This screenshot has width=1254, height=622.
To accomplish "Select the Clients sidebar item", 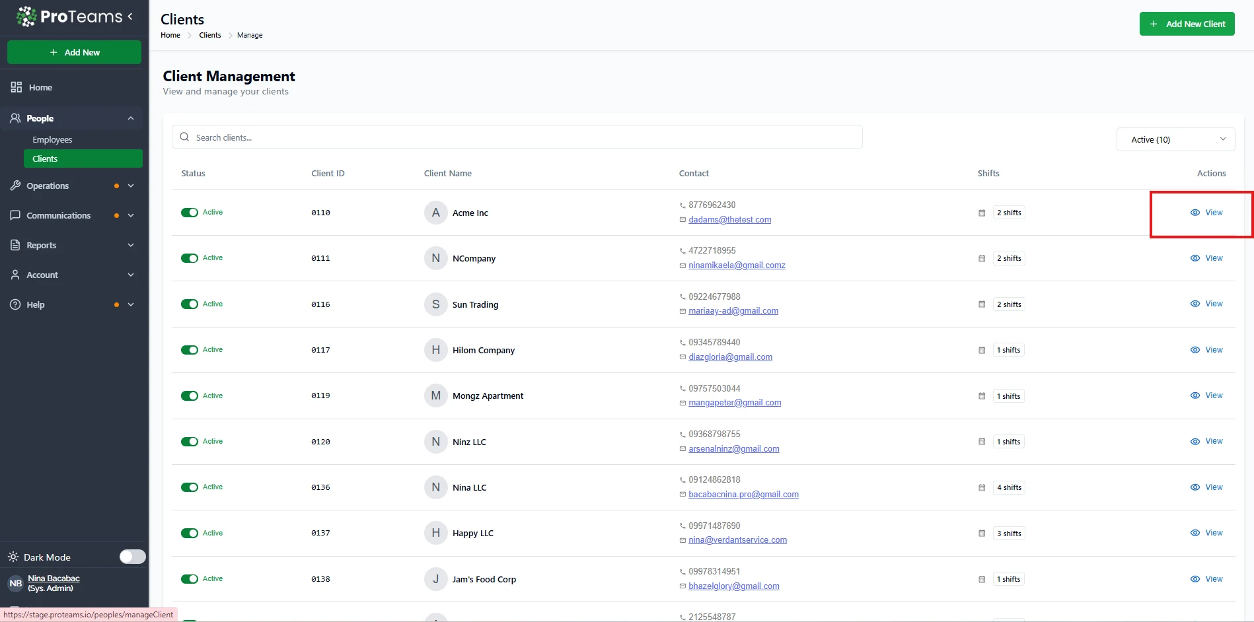I will [45, 158].
